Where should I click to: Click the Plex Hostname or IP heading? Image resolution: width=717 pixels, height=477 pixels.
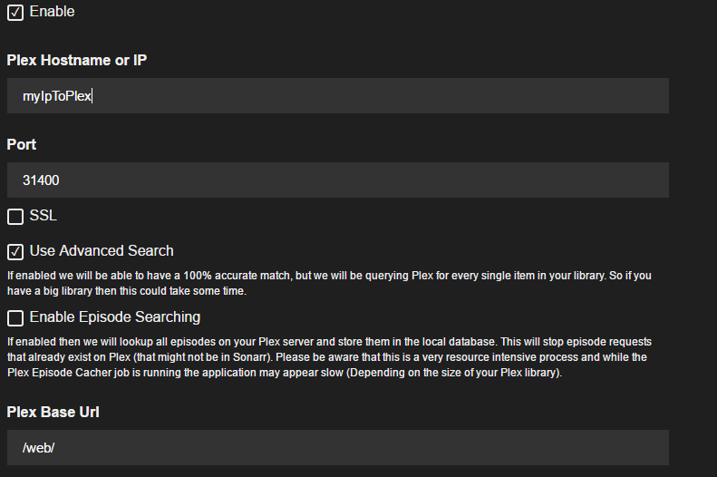point(77,60)
